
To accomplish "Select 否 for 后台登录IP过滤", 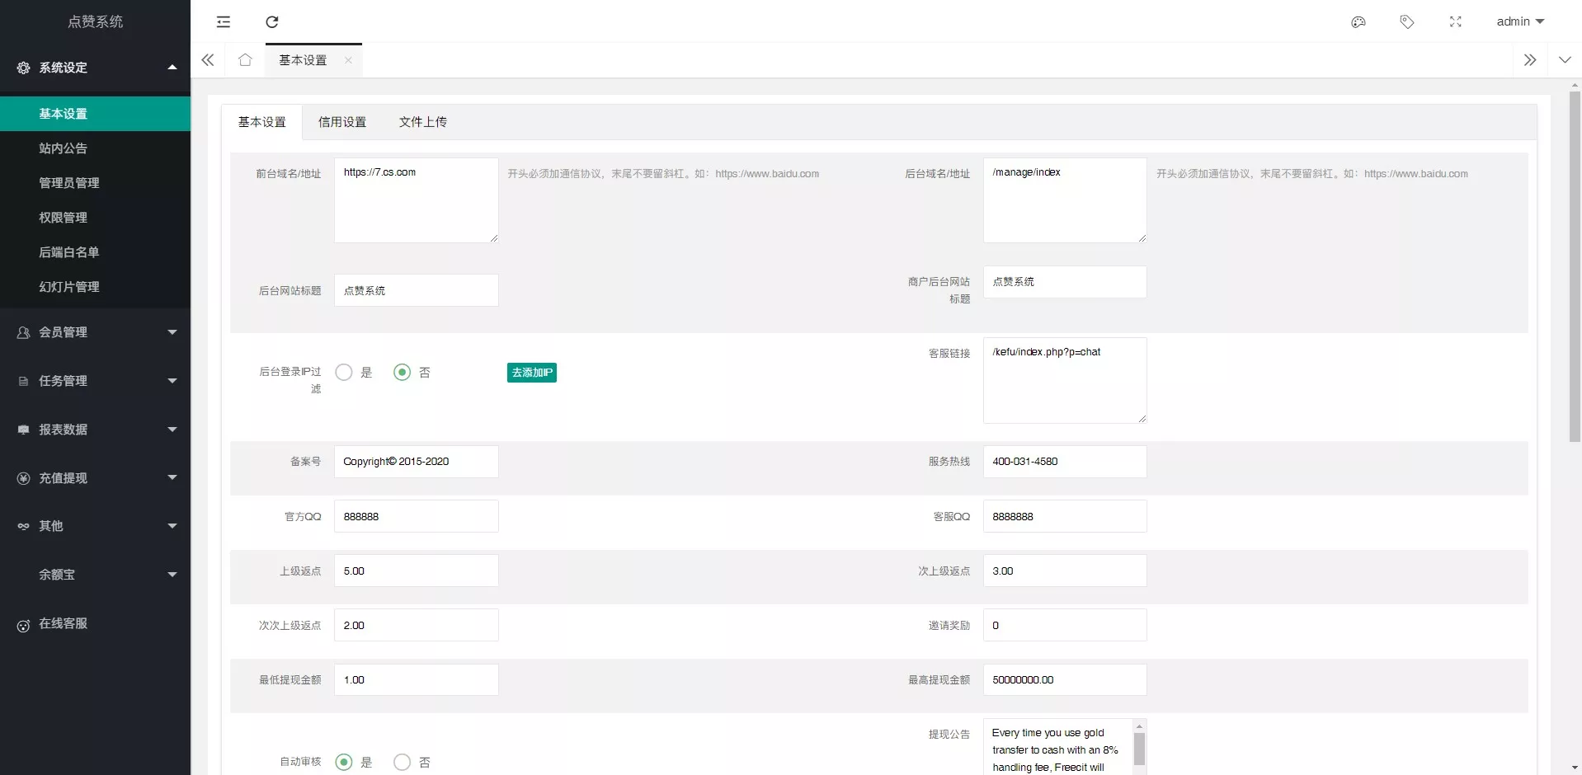I will pos(403,373).
